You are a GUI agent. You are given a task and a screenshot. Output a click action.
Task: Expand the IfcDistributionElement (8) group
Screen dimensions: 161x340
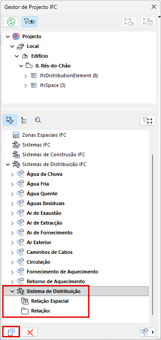26,75
